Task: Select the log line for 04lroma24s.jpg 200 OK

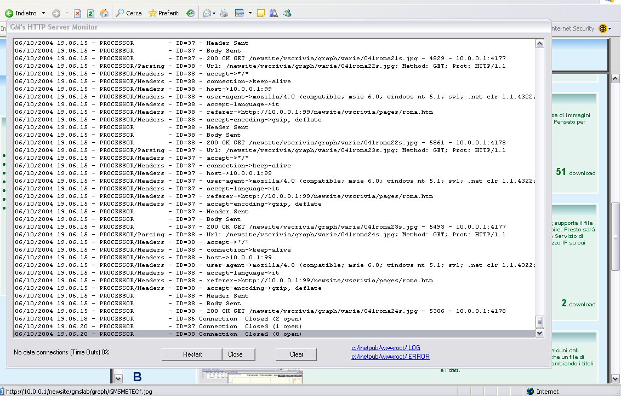Action: click(x=274, y=311)
